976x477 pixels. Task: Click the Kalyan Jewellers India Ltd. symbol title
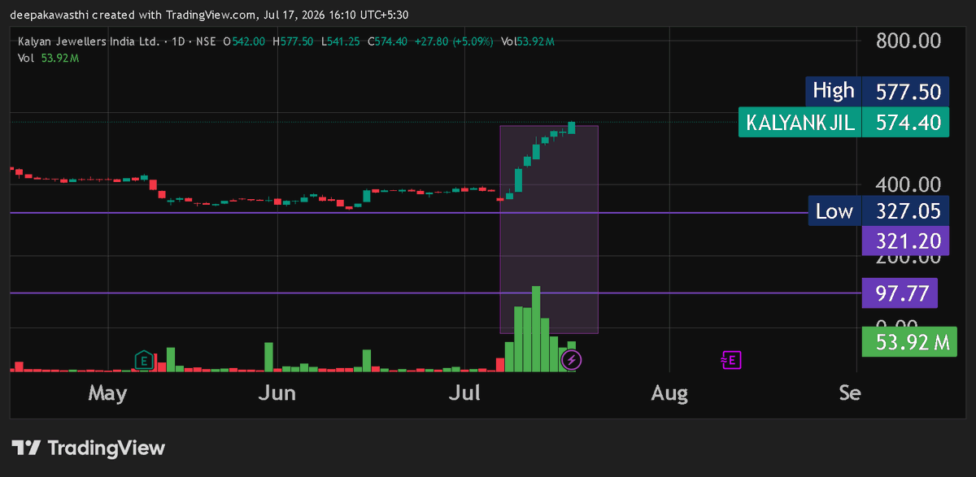coord(90,41)
